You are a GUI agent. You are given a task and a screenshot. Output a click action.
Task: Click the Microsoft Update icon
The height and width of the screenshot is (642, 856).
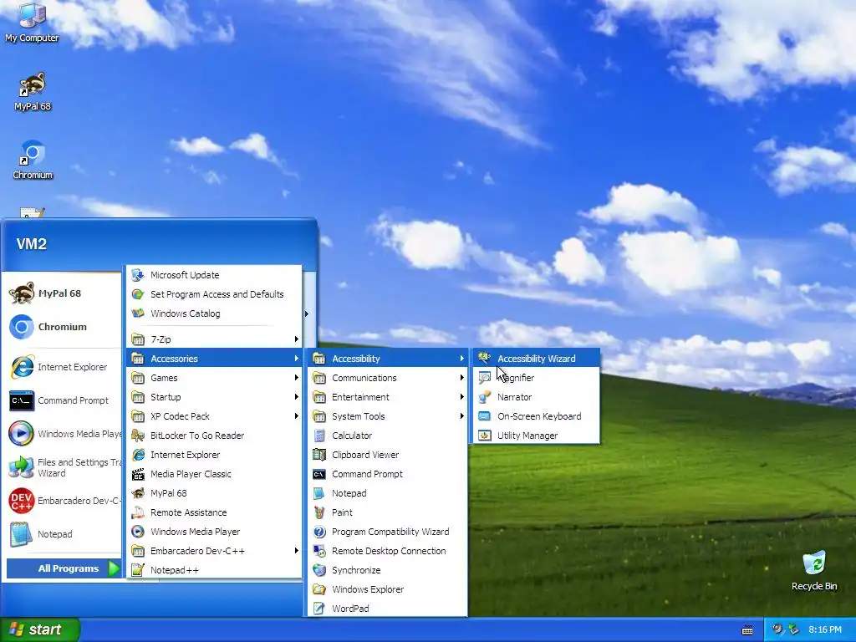coord(138,275)
